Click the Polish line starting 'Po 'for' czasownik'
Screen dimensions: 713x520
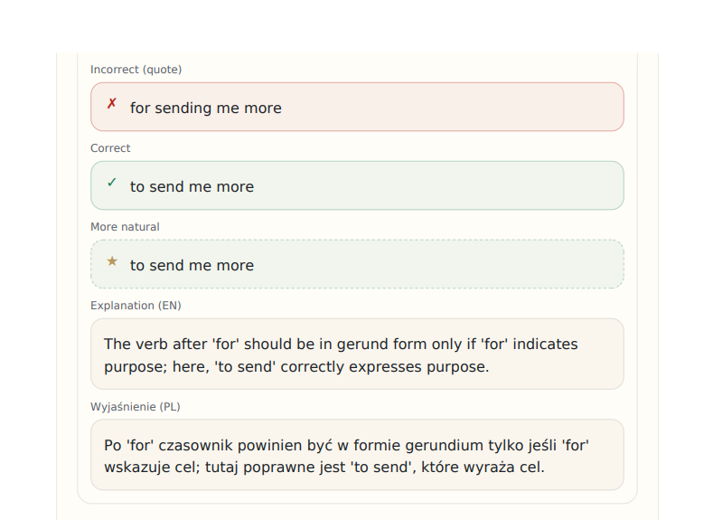pos(347,445)
